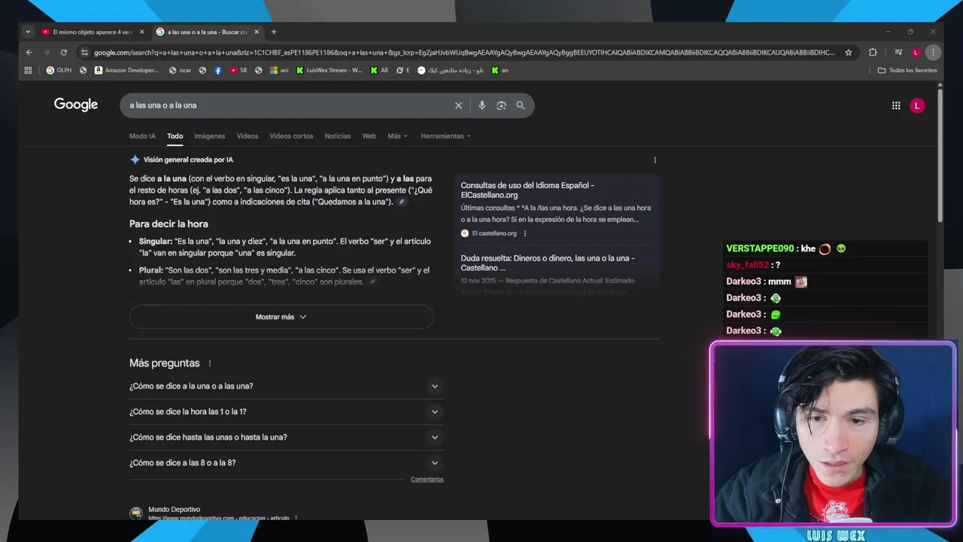Open the OLPH bookmark
This screenshot has height=542, width=963.
[x=59, y=70]
